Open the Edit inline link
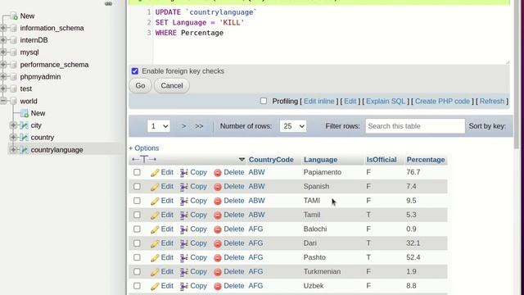Viewport: 524px width, 295px height. [x=318, y=102]
